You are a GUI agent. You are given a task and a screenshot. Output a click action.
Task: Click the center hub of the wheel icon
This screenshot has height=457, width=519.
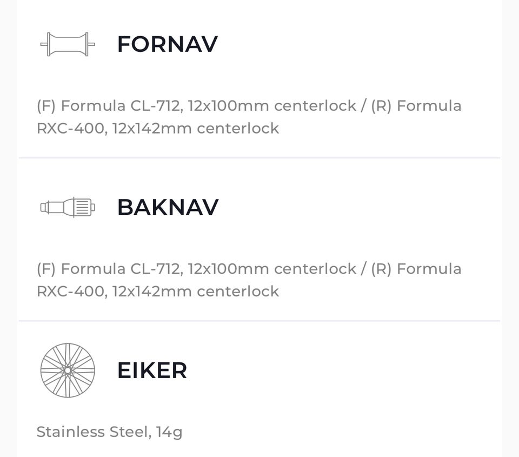(x=68, y=370)
